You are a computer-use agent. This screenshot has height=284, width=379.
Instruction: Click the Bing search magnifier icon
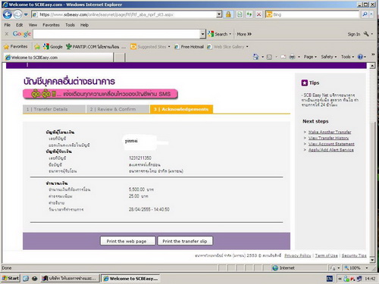click(365, 14)
